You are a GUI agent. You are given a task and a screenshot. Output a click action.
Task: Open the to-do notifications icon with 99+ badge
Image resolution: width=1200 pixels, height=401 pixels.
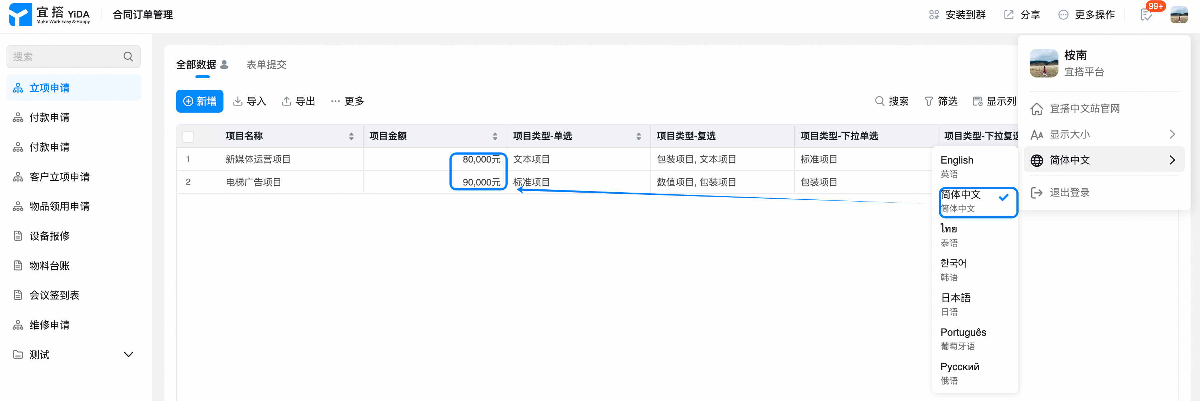pyautogui.click(x=1146, y=15)
